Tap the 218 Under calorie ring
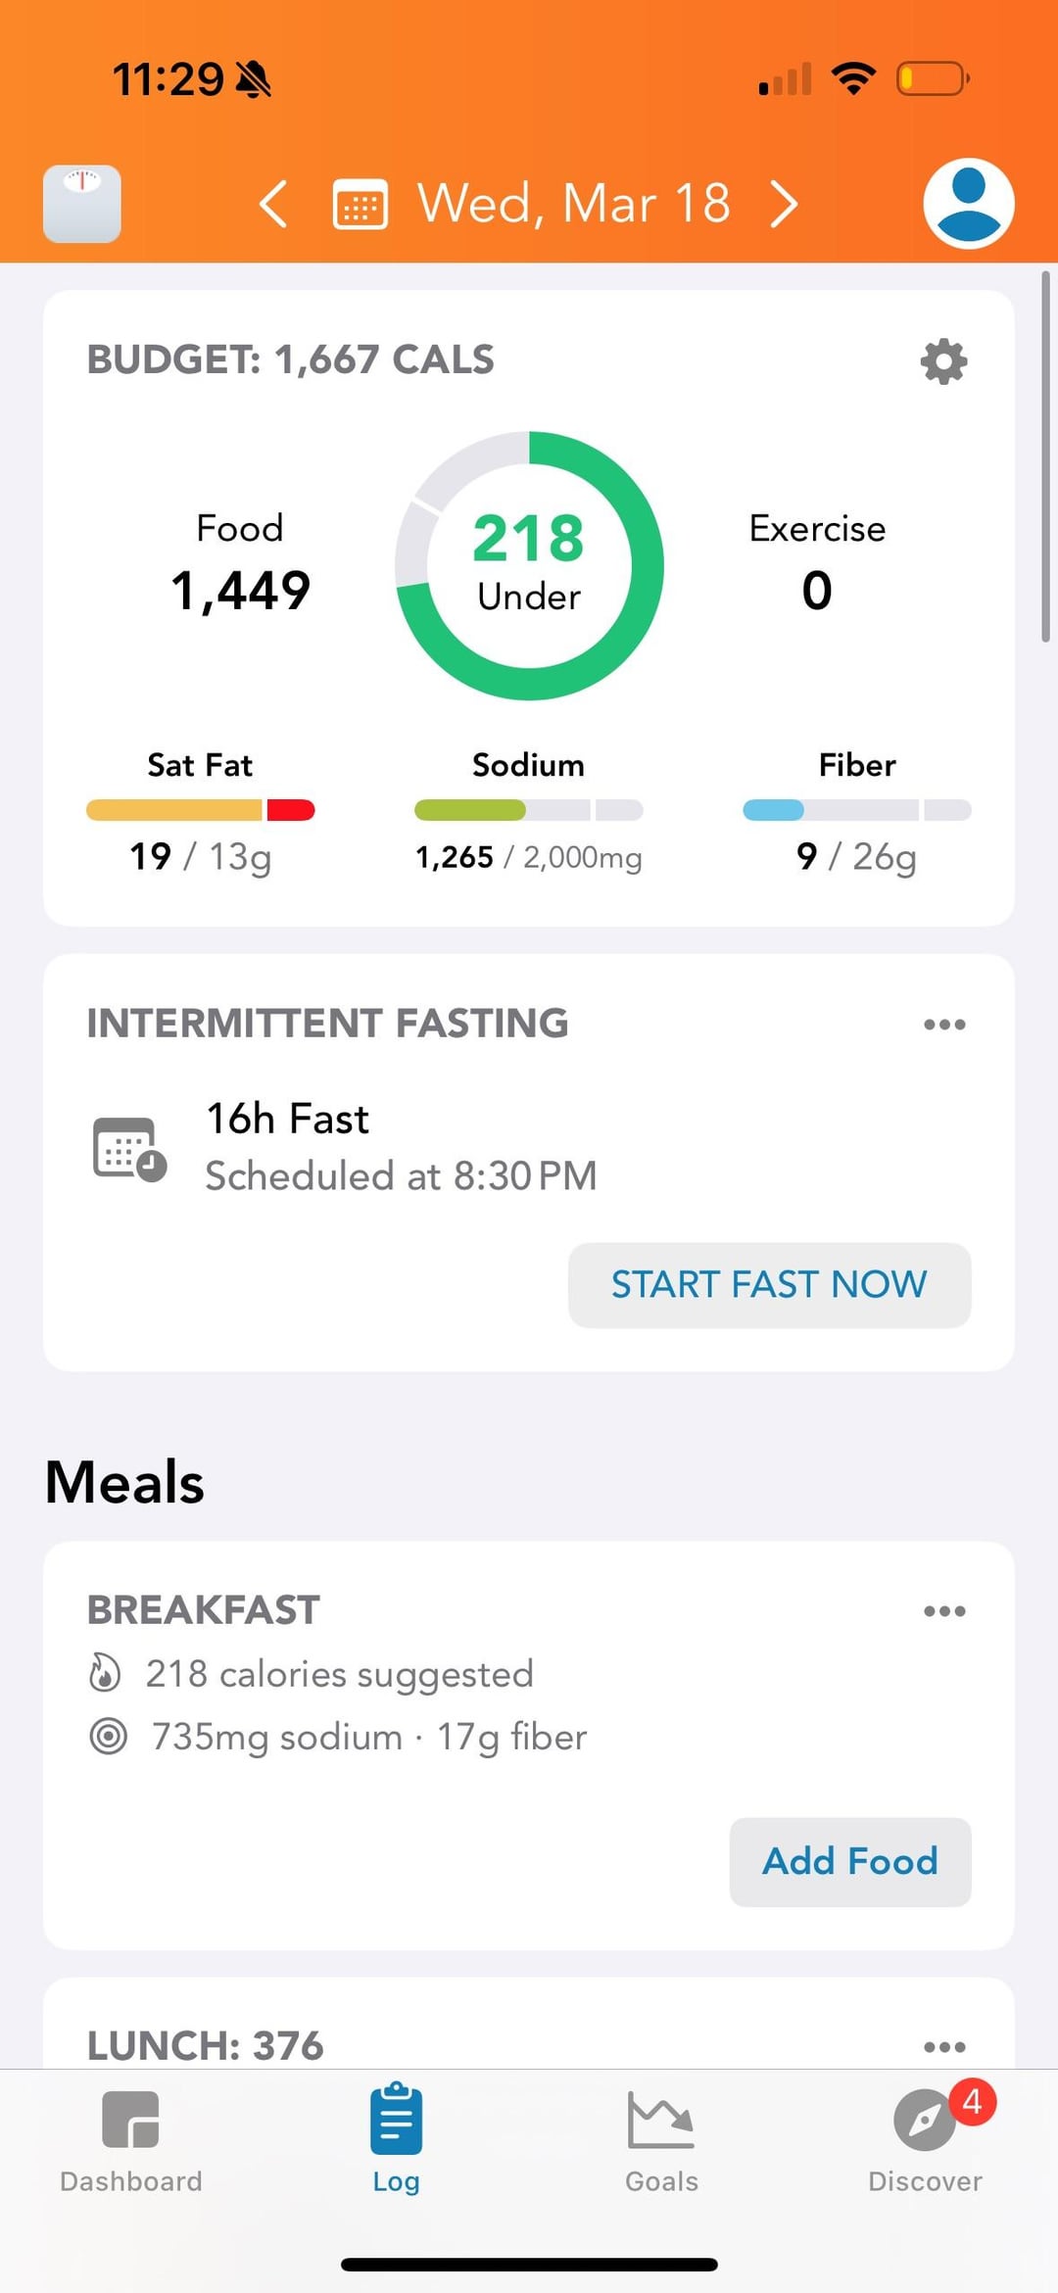The image size is (1058, 2293). (x=529, y=565)
